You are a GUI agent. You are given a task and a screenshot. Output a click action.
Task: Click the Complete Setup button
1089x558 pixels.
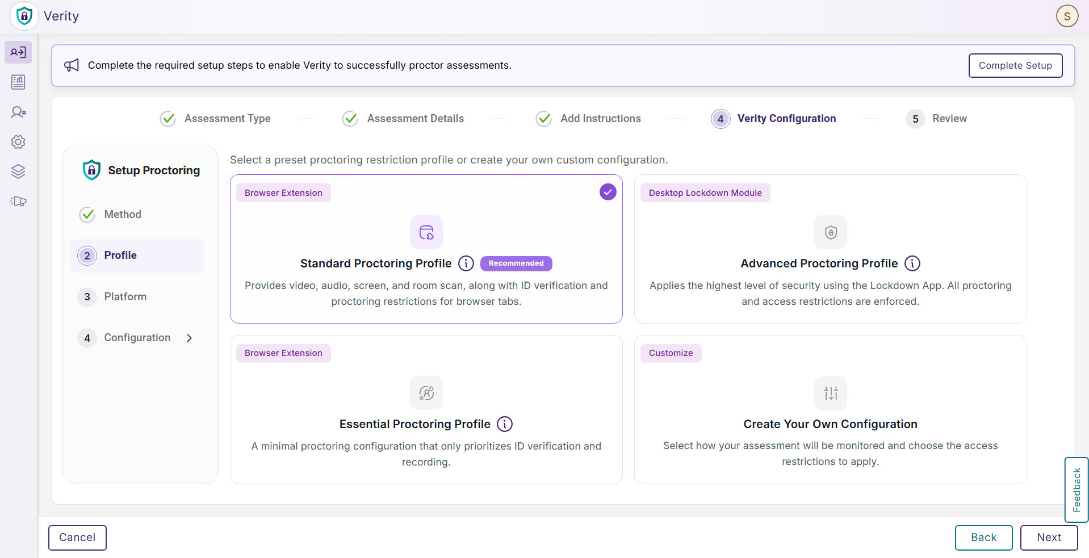tap(1015, 65)
